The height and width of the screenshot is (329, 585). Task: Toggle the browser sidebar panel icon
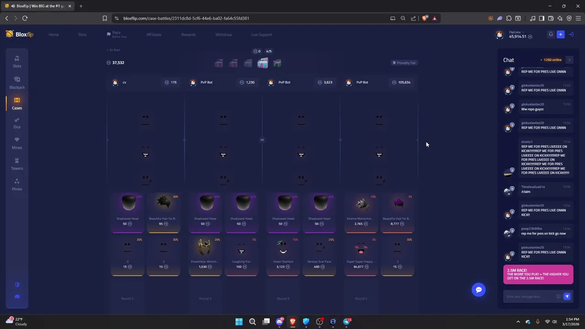(542, 18)
